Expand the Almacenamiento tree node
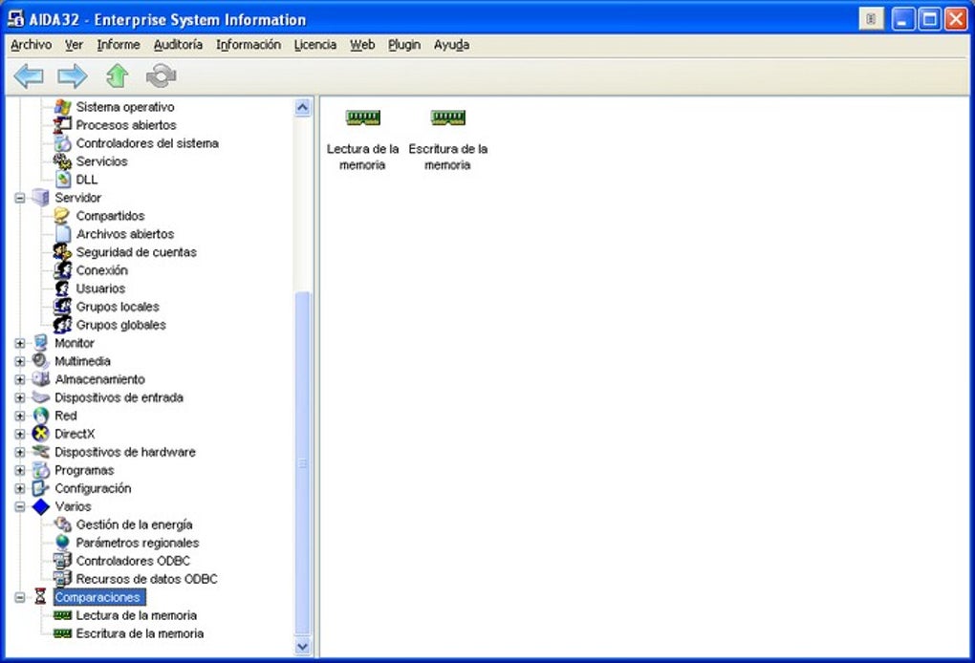Screen dimensions: 975x663 (20, 379)
